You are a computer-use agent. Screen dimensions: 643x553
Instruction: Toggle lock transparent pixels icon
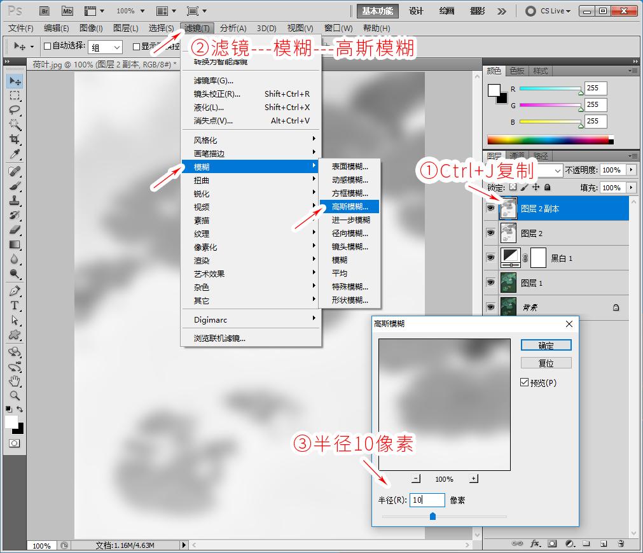point(513,187)
